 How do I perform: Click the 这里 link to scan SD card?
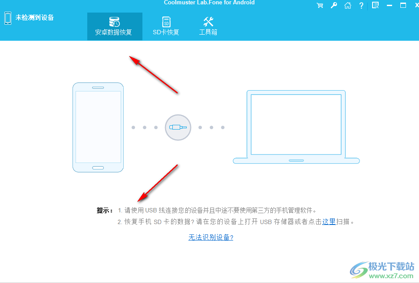pos(329,221)
